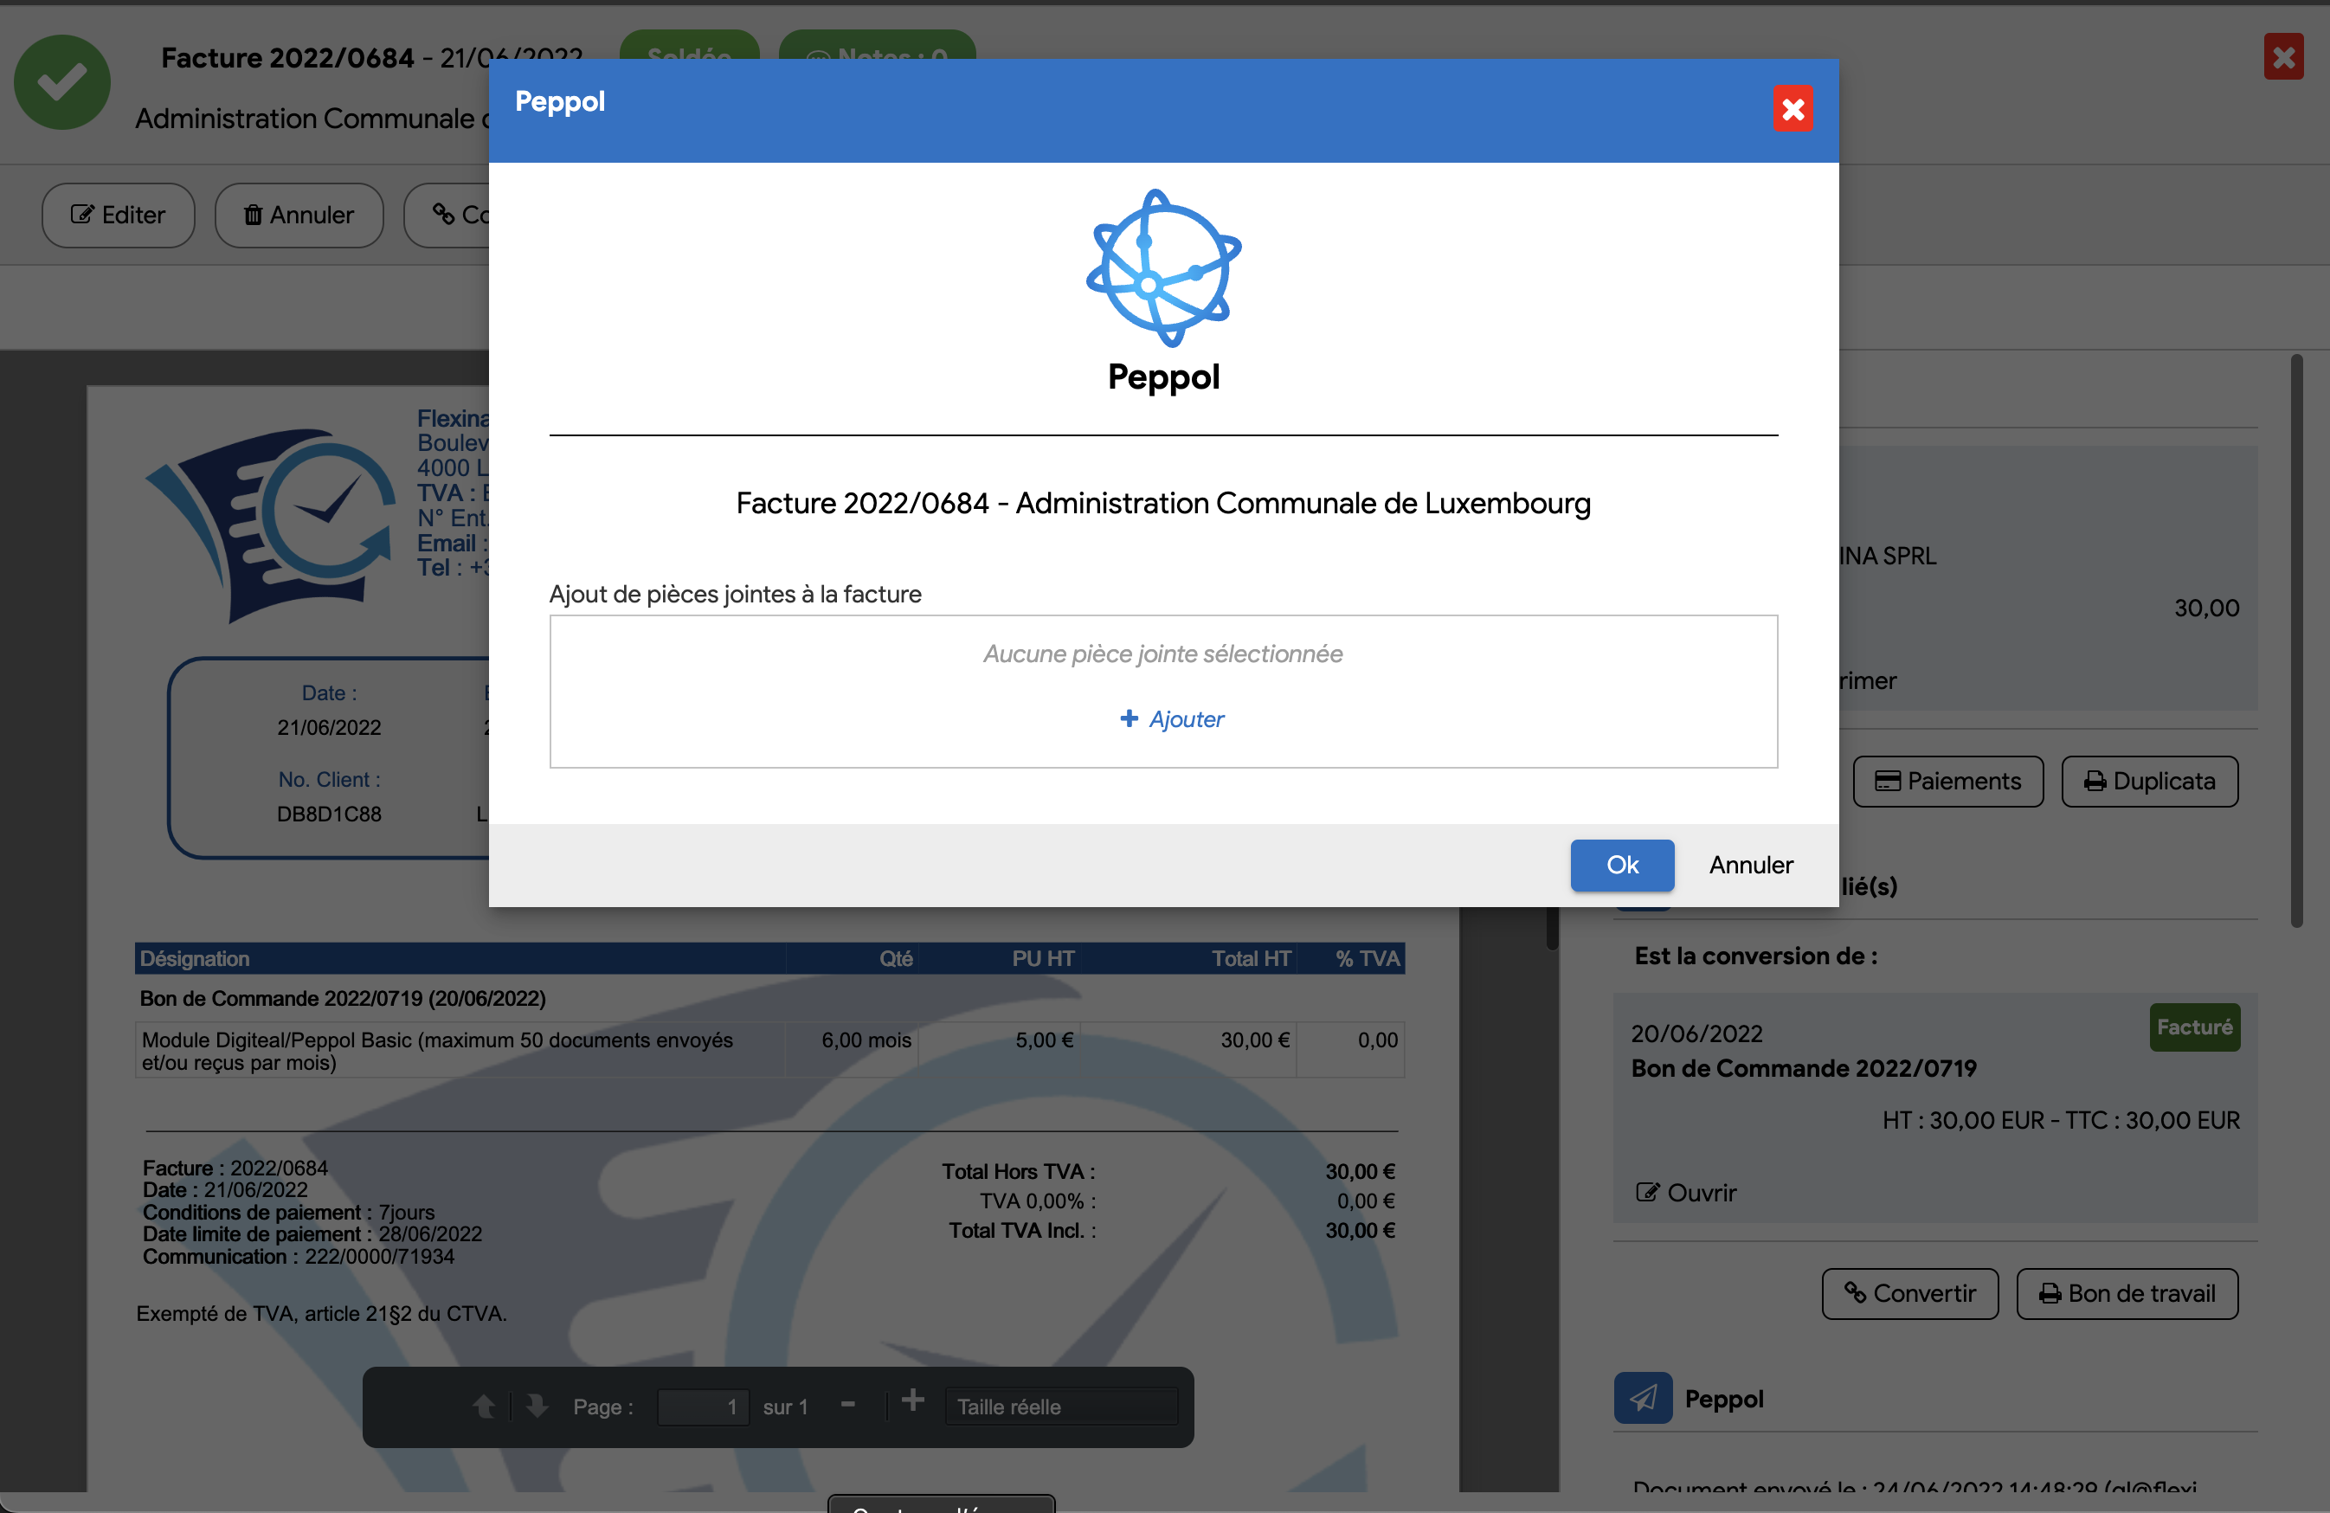Add an attachment with Ajouter link
Viewport: 2330px width, 1513px height.
(x=1186, y=718)
